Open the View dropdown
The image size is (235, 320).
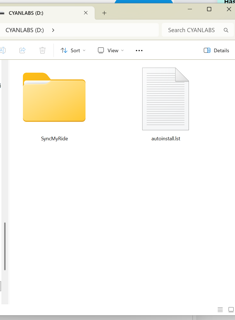tap(111, 51)
